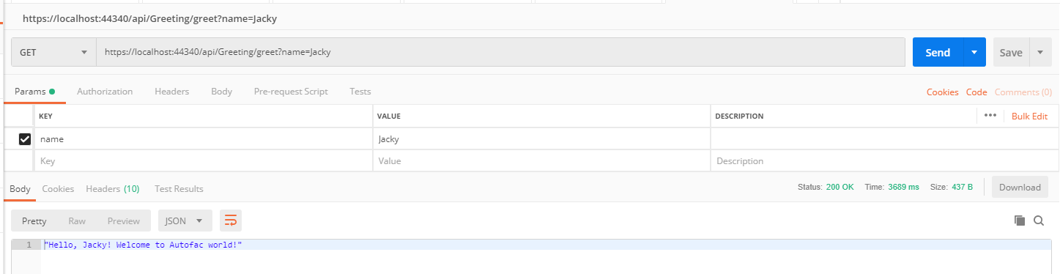Switch to the Authorization tab
Screen dimensions: 1060x274
point(105,92)
